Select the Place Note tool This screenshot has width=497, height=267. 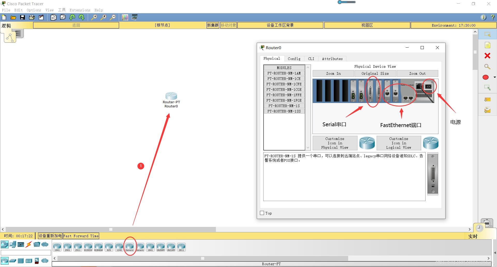point(487,45)
